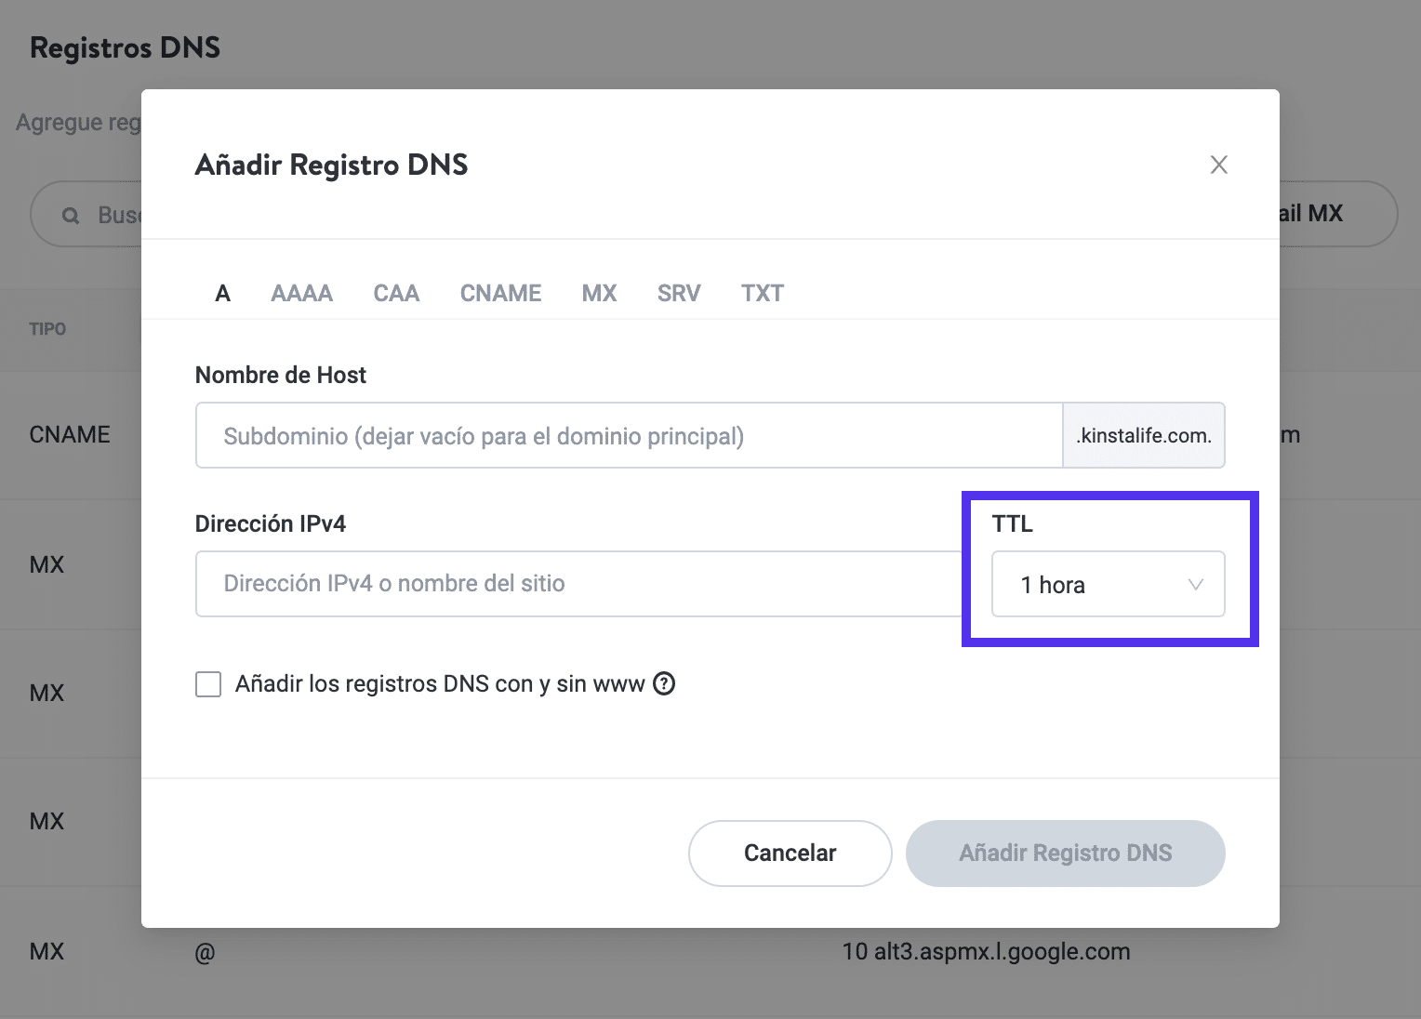This screenshot has height=1019, width=1421.
Task: Select the A record tab
Action: tap(222, 294)
